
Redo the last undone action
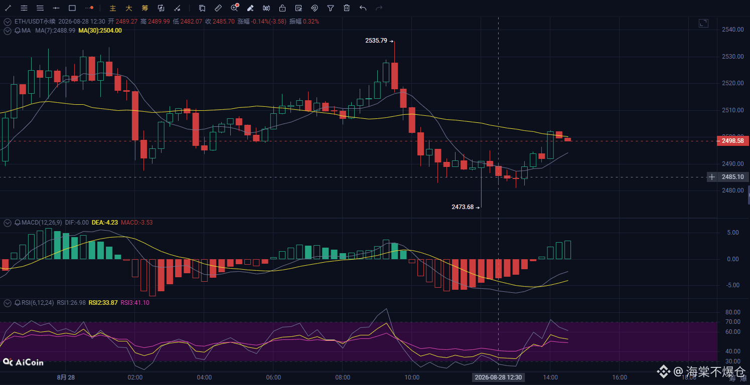coord(379,8)
